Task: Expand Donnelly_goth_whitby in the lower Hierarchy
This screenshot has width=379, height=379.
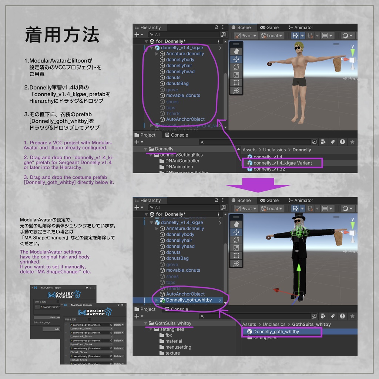Action: pos(157,300)
